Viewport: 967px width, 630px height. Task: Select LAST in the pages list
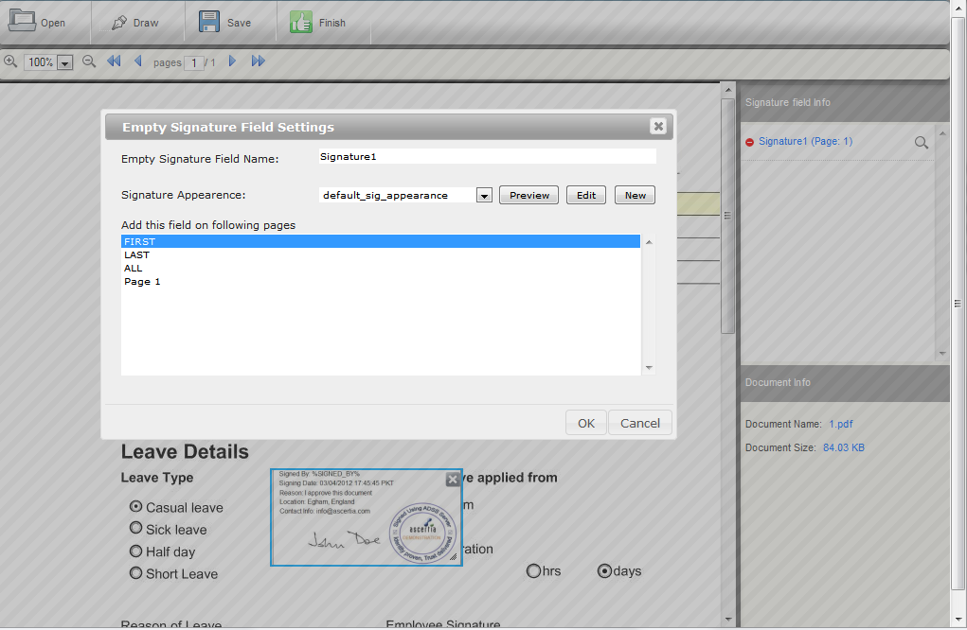[136, 254]
